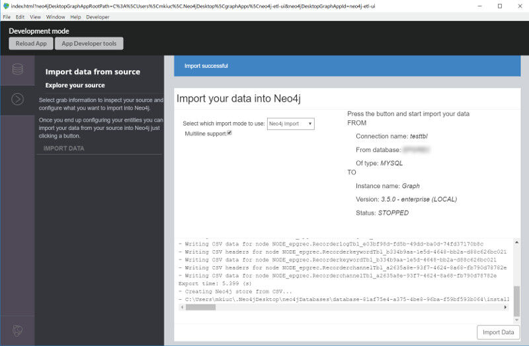Click the 'Connection name: testtbl' text
This screenshot has width=529, height=346.
[391, 136]
